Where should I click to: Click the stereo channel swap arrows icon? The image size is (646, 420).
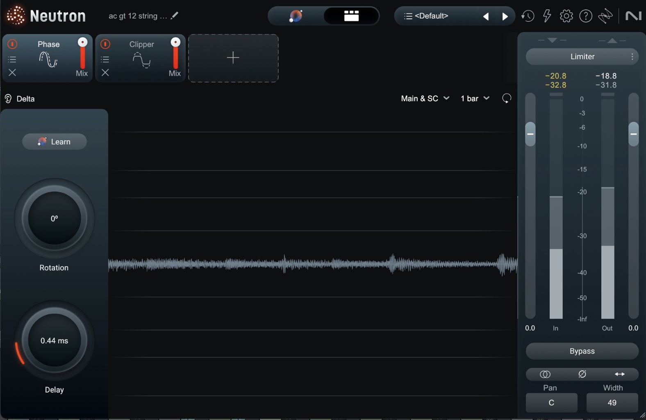tap(619, 374)
